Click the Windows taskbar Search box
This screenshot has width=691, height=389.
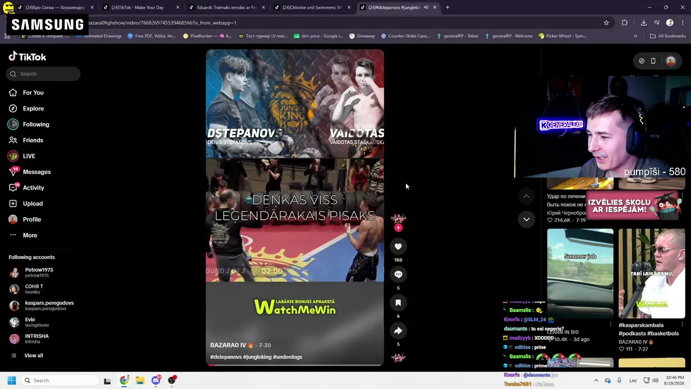coord(59,380)
